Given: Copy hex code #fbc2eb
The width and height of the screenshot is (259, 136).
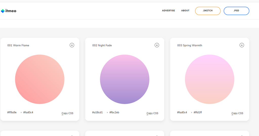Looking at the screenshot, I should [114, 112].
